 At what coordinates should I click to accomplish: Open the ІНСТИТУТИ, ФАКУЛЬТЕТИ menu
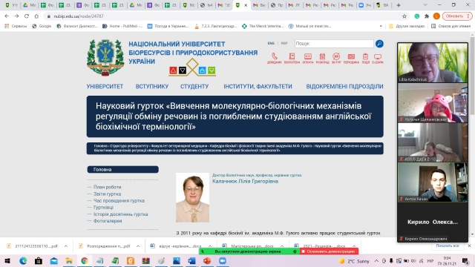pyautogui.click(x=258, y=87)
